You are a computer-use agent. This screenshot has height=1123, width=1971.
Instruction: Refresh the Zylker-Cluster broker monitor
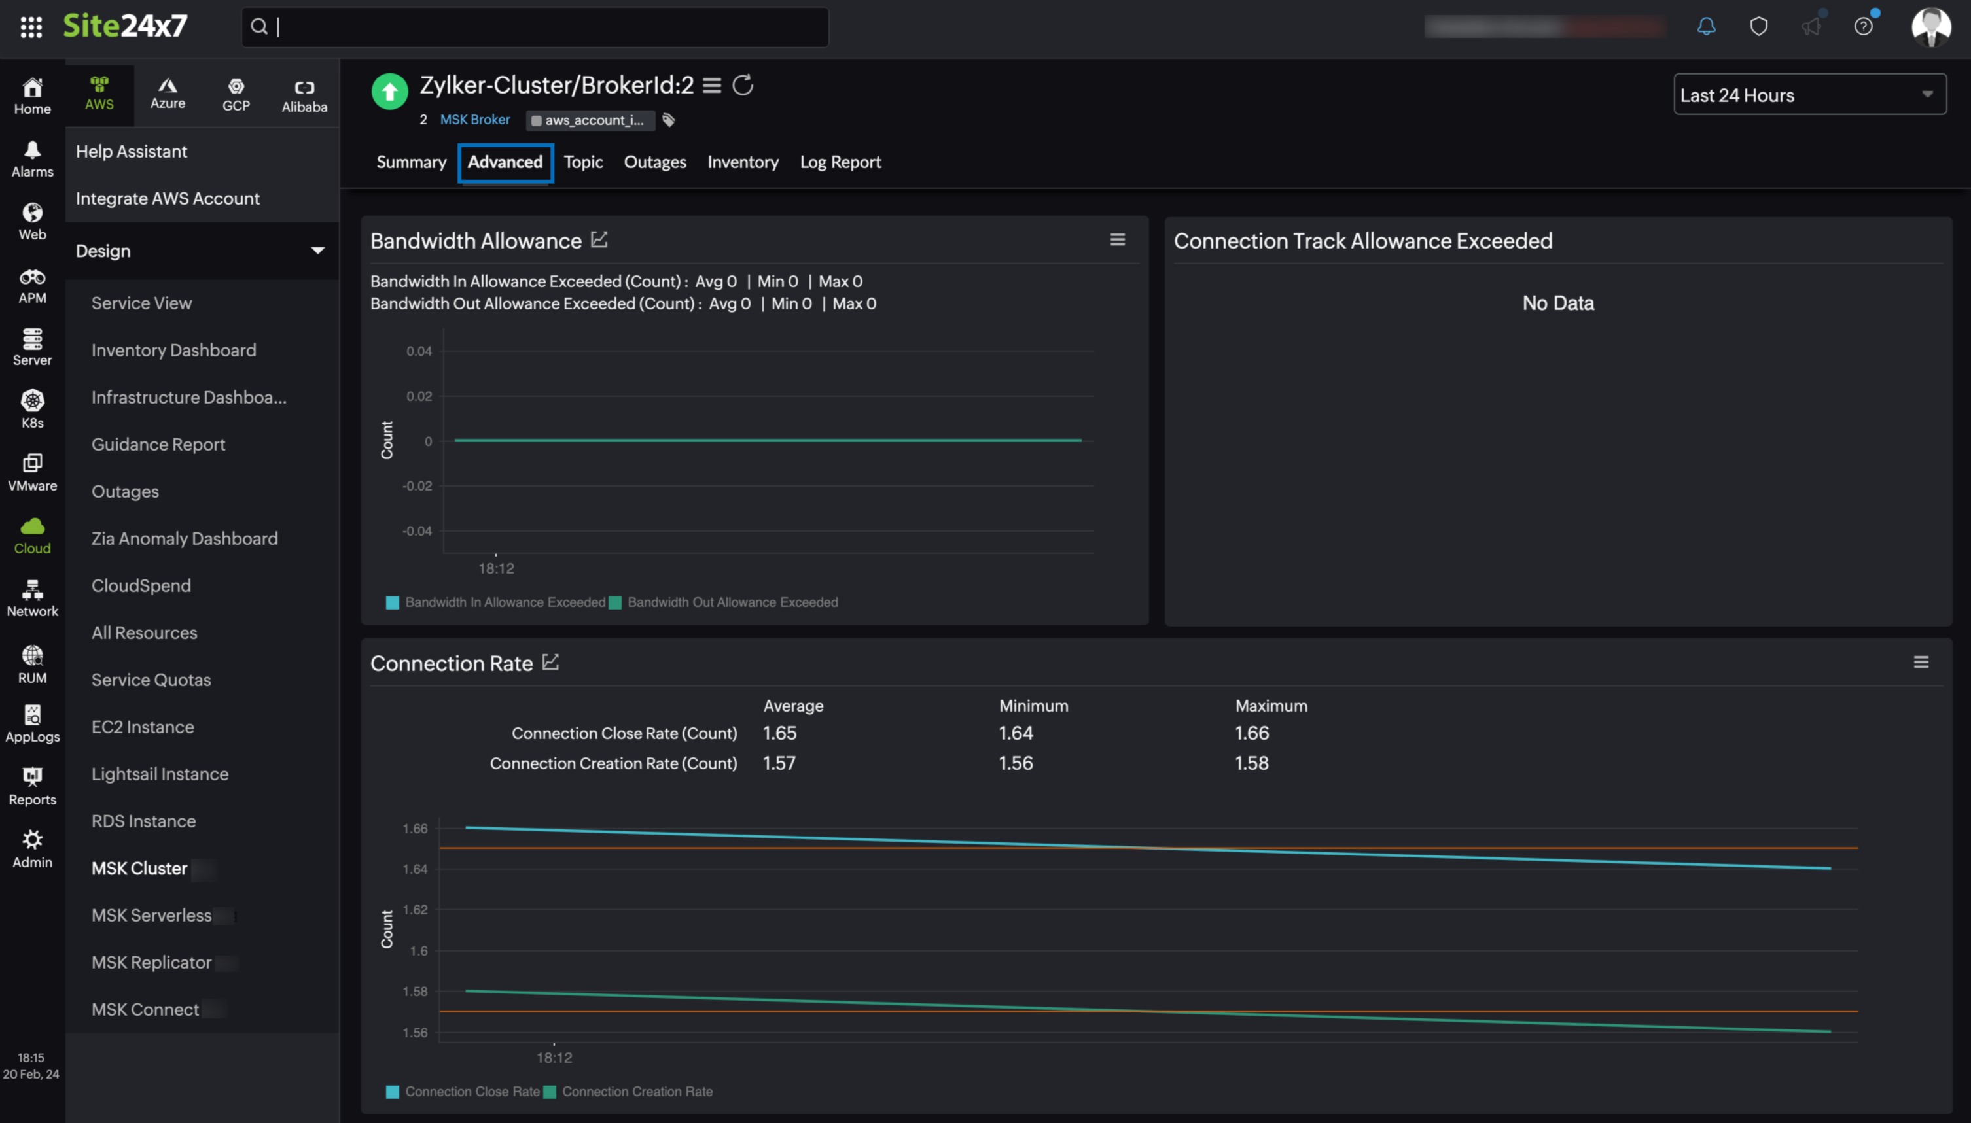(742, 85)
